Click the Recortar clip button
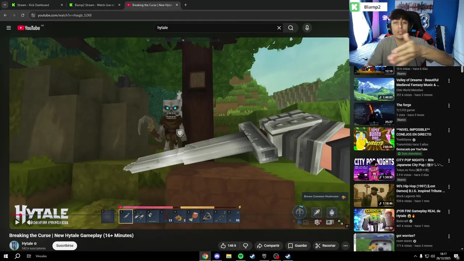 [x=326, y=245]
